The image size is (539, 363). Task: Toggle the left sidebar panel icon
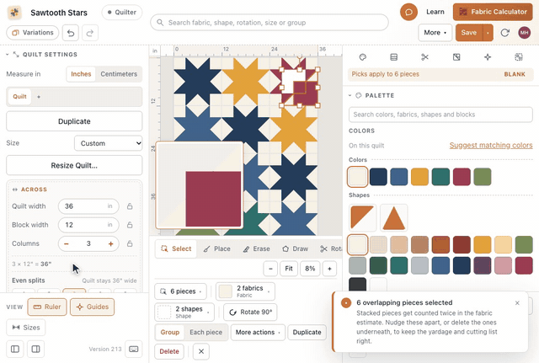[15, 349]
